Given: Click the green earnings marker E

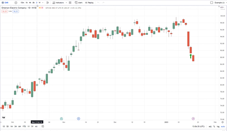Looking at the screenshot, I should coord(61,119).
